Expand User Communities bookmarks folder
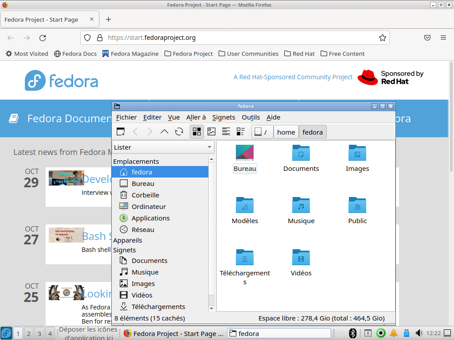Viewport: 454px width, 340px height. 248,54
